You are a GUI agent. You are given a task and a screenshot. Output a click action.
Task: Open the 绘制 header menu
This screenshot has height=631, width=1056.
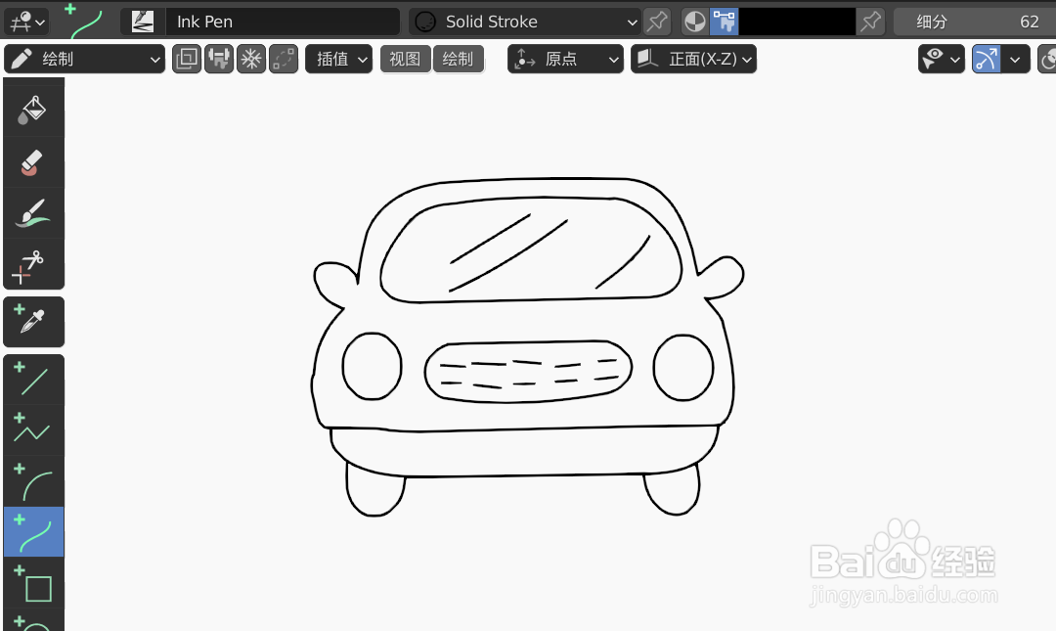[x=458, y=60]
